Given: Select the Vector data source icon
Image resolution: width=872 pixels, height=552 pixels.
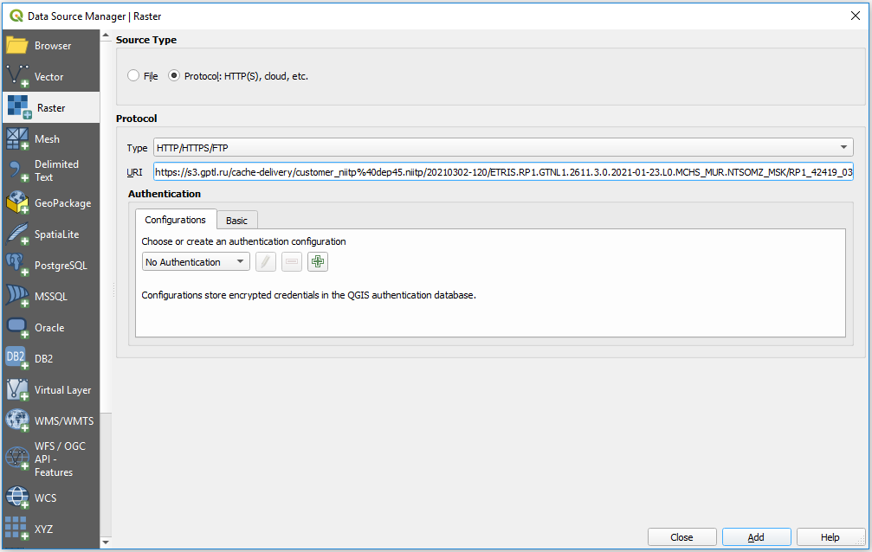Looking at the screenshot, I should click(x=17, y=76).
